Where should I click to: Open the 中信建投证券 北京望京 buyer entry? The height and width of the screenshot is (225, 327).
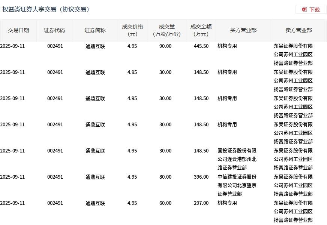pos(237,185)
